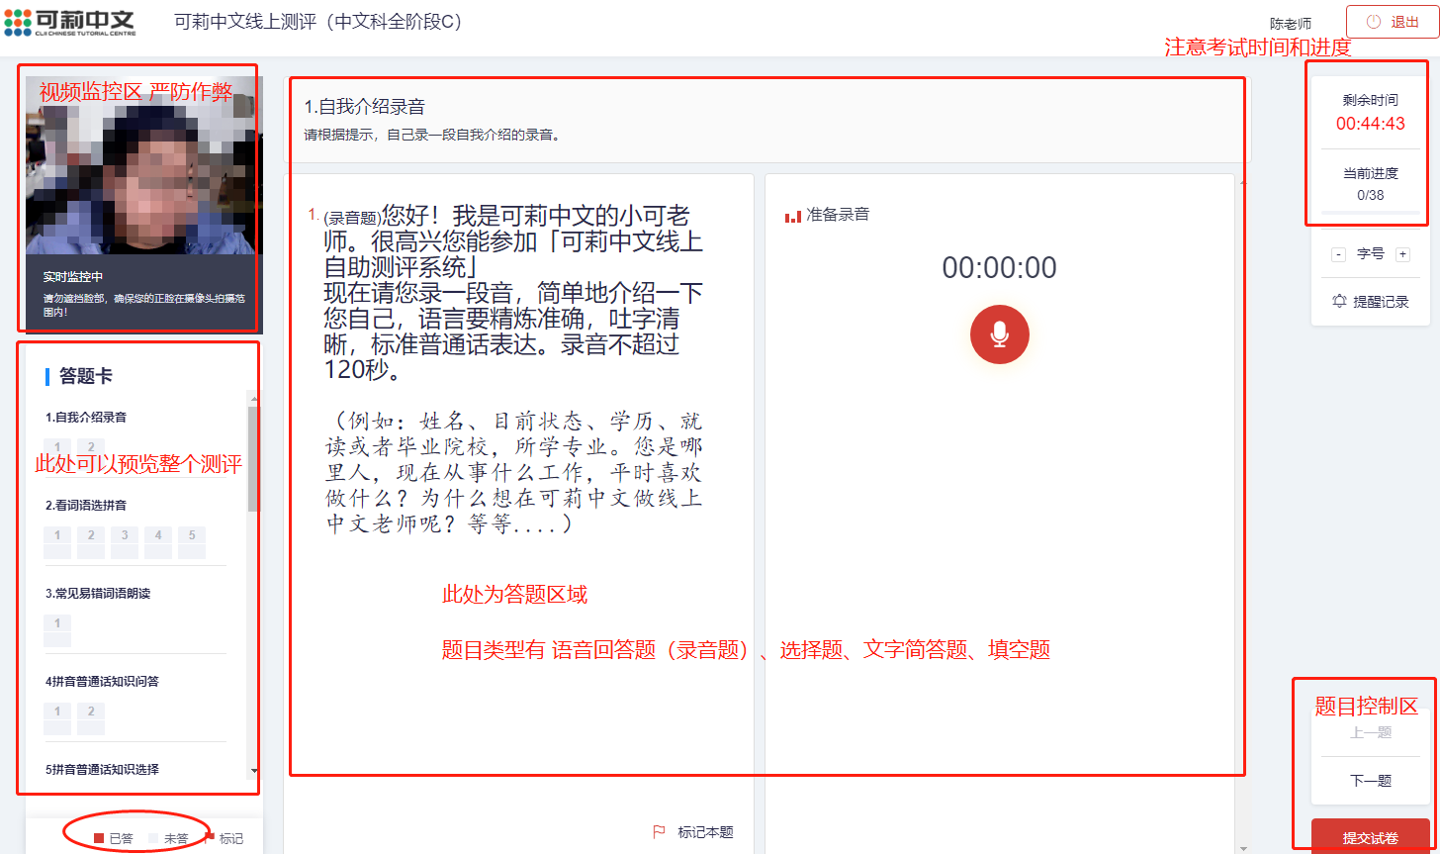Select question 1 under 自我介绍录音
The width and height of the screenshot is (1440, 854).
point(57,447)
